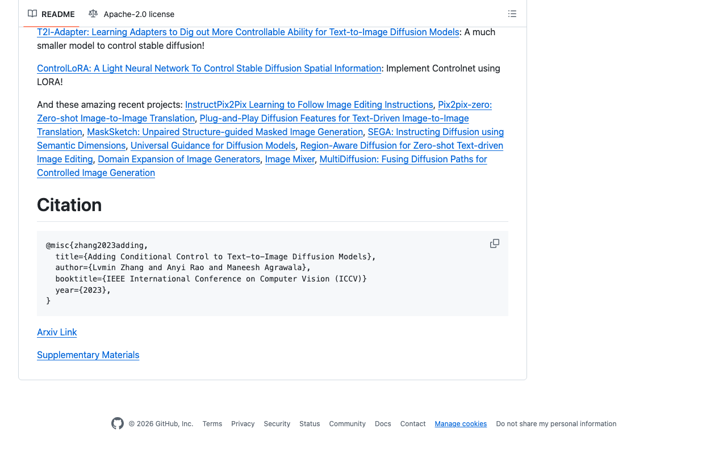Open the footer Terms link
727x454 pixels.
tap(212, 423)
